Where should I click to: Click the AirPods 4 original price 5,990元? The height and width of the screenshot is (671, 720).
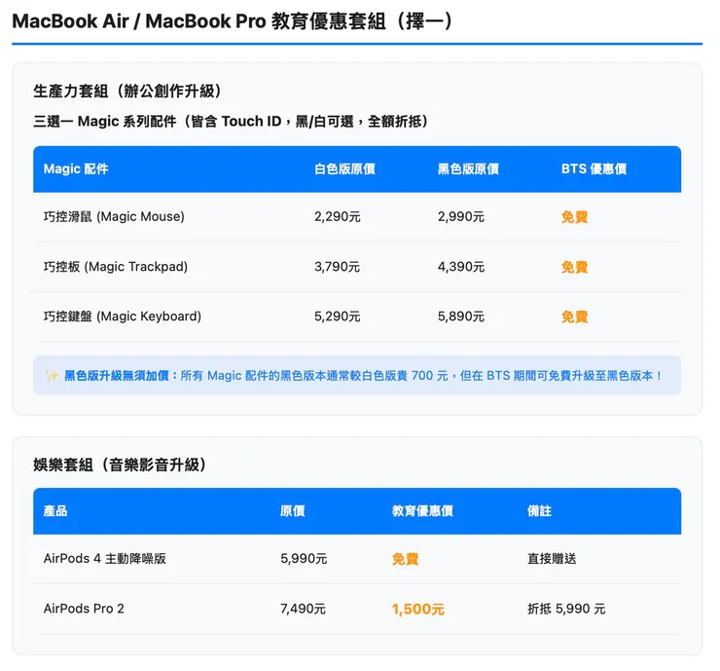(x=304, y=558)
